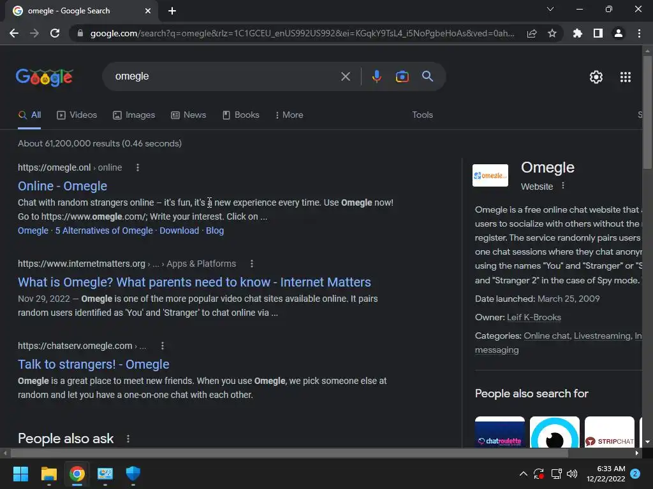Click the forward navigation arrow
653x489 pixels.
(34, 33)
